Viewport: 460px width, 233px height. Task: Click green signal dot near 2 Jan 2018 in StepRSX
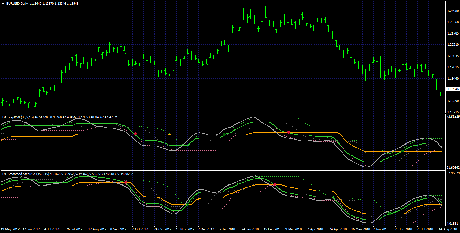pyautogui.click(x=224, y=134)
